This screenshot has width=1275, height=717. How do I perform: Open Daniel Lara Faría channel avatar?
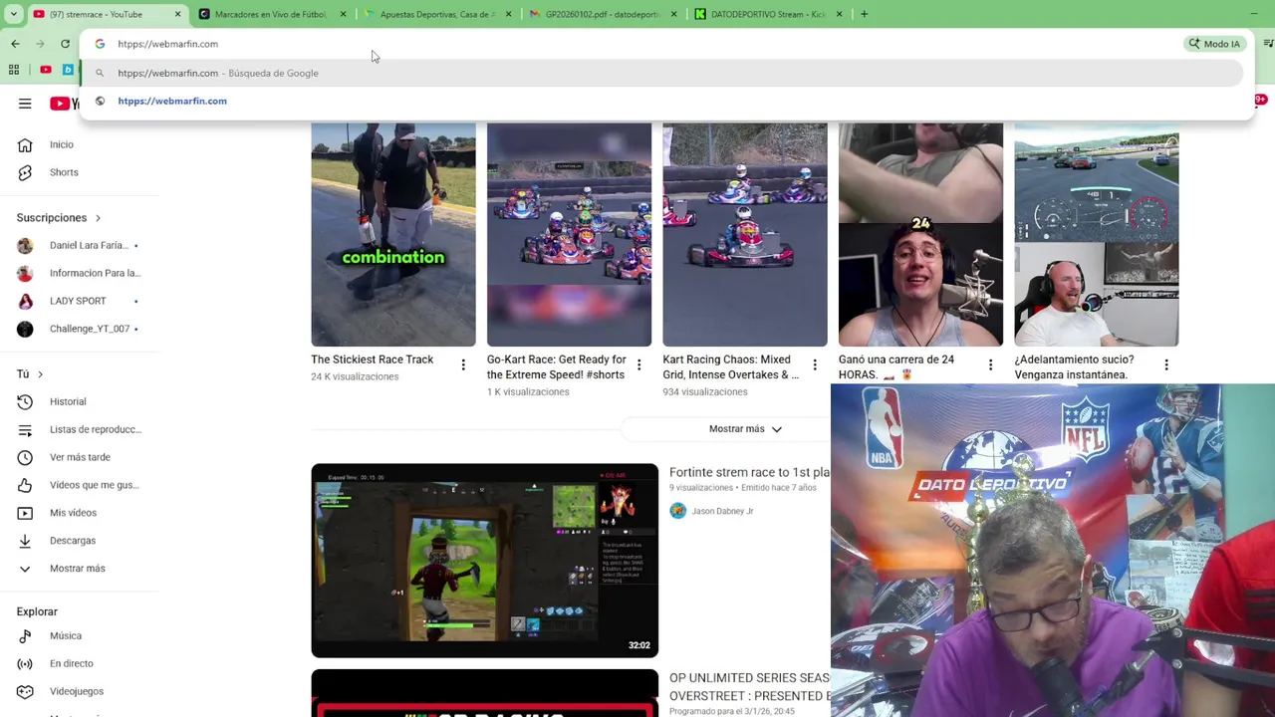tap(25, 245)
